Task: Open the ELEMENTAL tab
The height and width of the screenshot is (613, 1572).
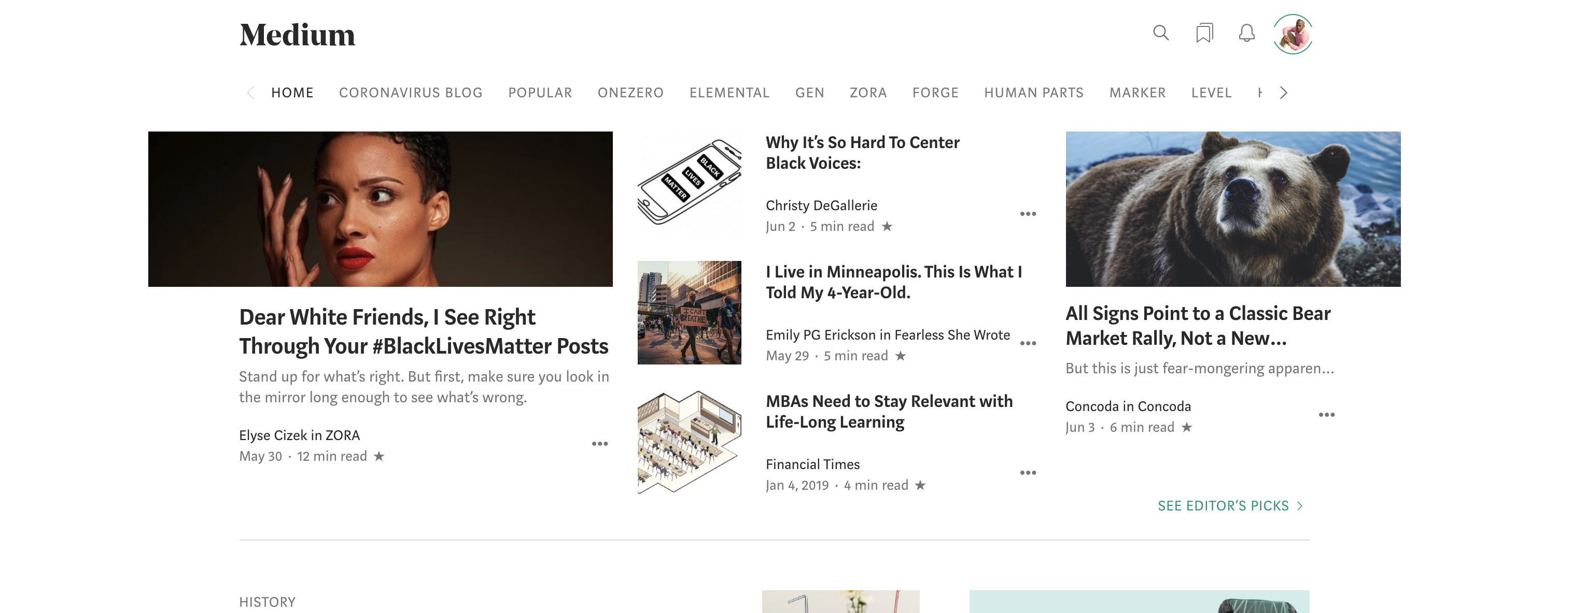Action: click(729, 93)
